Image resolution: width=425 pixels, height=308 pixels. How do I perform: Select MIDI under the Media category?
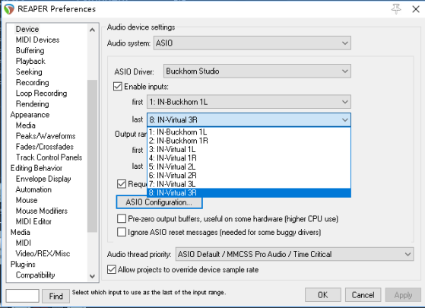[24, 243]
